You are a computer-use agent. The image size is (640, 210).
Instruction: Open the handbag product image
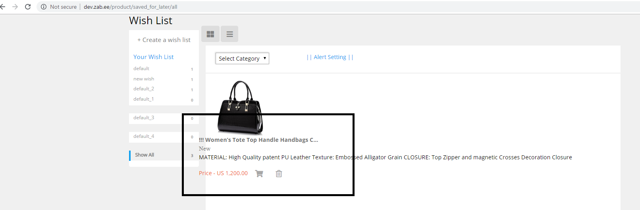tap(240, 107)
